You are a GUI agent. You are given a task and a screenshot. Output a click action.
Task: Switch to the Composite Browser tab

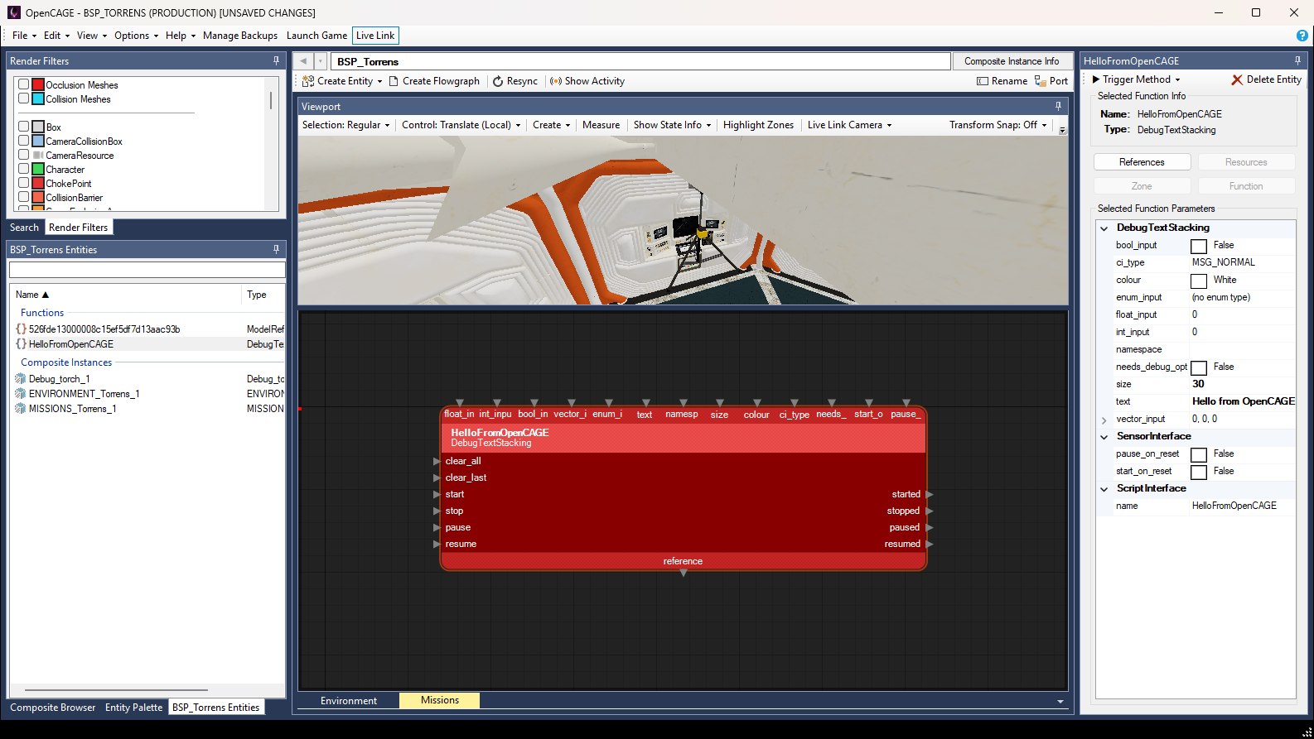pyautogui.click(x=53, y=708)
